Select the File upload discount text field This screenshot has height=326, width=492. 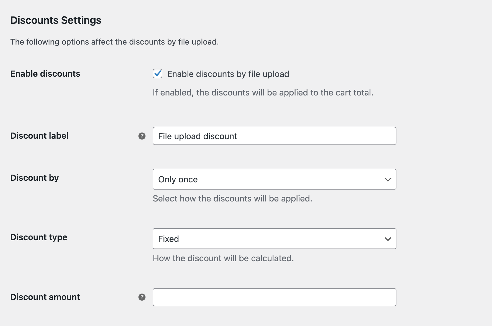tap(274, 136)
